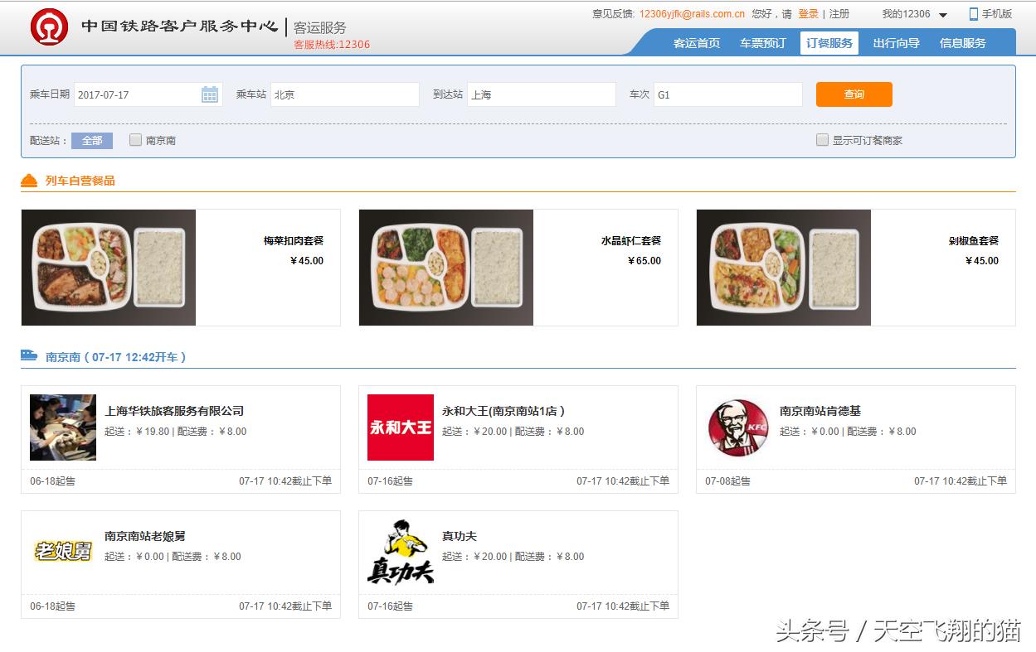Click the China Railway logo icon
Viewport: 1036px width, 652px height.
[49, 27]
